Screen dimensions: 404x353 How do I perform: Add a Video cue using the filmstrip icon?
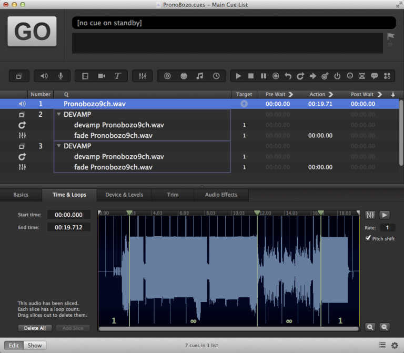coord(85,76)
